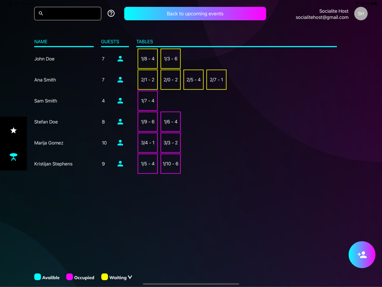Select table 2/5 - 4
Screen dimensions: 382x287
click(x=193, y=80)
